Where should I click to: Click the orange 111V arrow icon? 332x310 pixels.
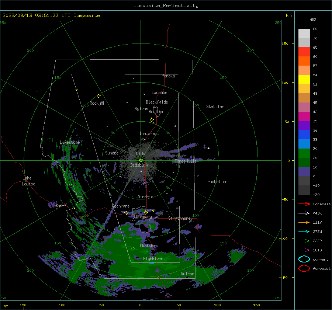pos(304,222)
